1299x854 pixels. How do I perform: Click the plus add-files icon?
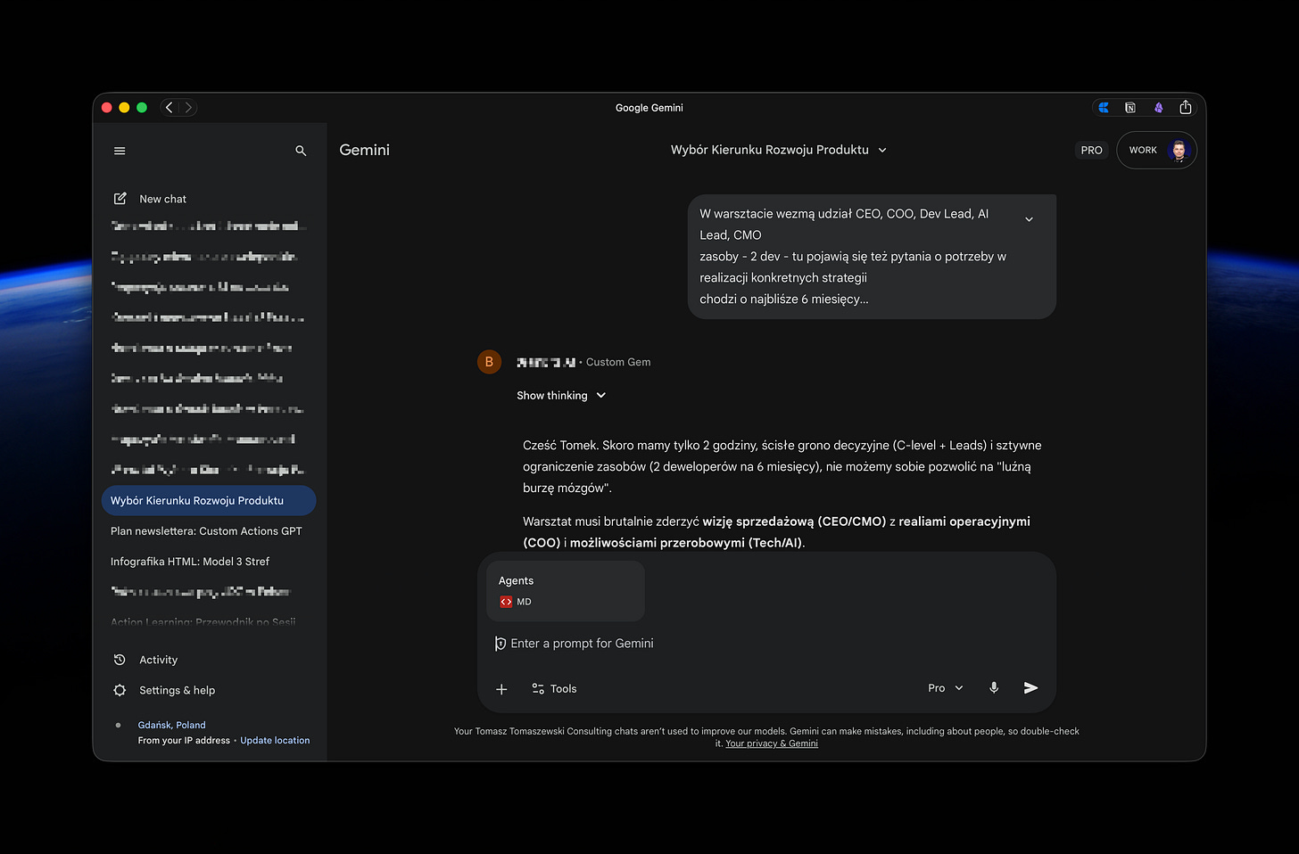(501, 689)
